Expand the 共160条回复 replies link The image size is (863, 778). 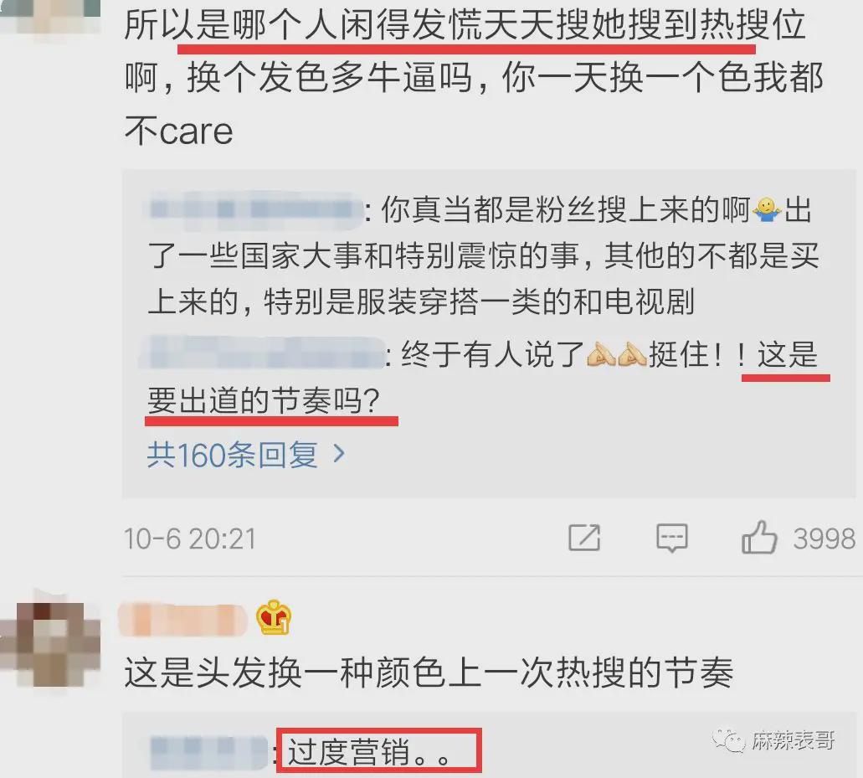pyautogui.click(x=245, y=455)
